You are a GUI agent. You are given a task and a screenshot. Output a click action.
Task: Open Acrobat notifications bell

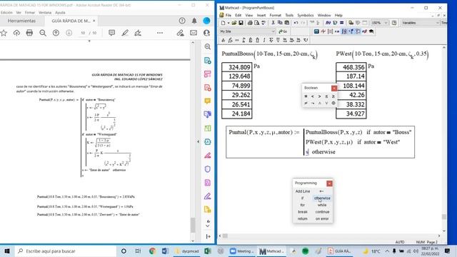click(194, 21)
